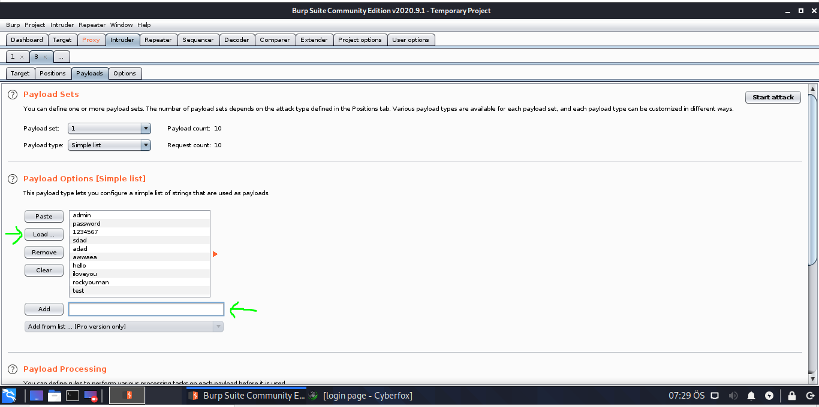819x407 pixels.
Task: Switch to the Comparer tab
Action: point(275,40)
